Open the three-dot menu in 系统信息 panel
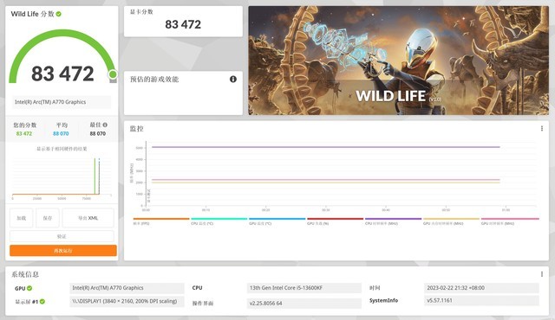This screenshot has width=555, height=320. pyautogui.click(x=542, y=274)
